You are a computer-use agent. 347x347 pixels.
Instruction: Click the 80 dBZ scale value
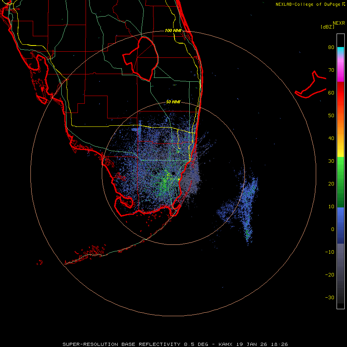(x=331, y=47)
